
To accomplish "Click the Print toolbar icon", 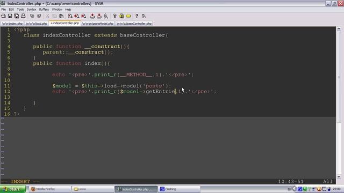I will [x=23, y=16].
